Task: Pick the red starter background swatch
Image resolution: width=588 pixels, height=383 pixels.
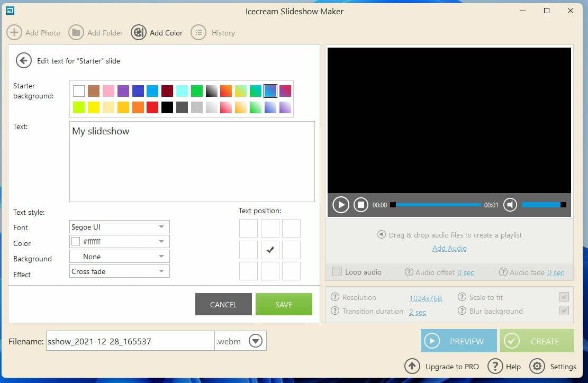Action: (x=152, y=107)
